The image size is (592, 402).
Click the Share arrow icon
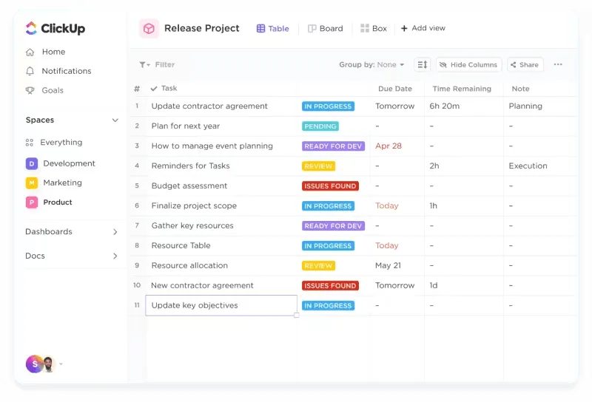click(x=513, y=65)
